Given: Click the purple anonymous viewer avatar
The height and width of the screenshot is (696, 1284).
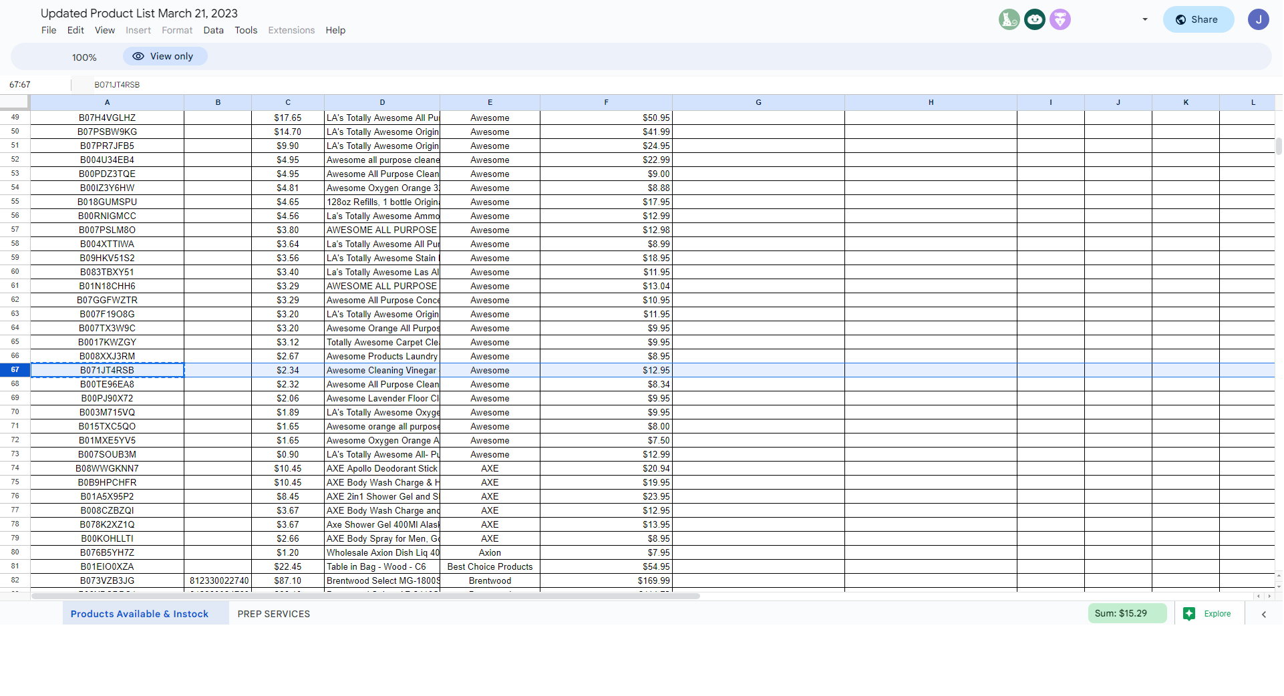Looking at the screenshot, I should (x=1060, y=19).
